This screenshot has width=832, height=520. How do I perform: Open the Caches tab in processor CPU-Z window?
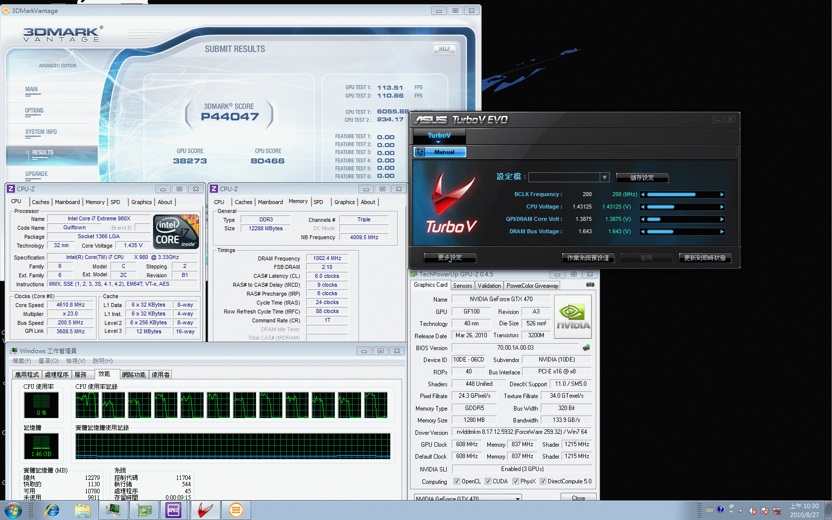pos(41,202)
